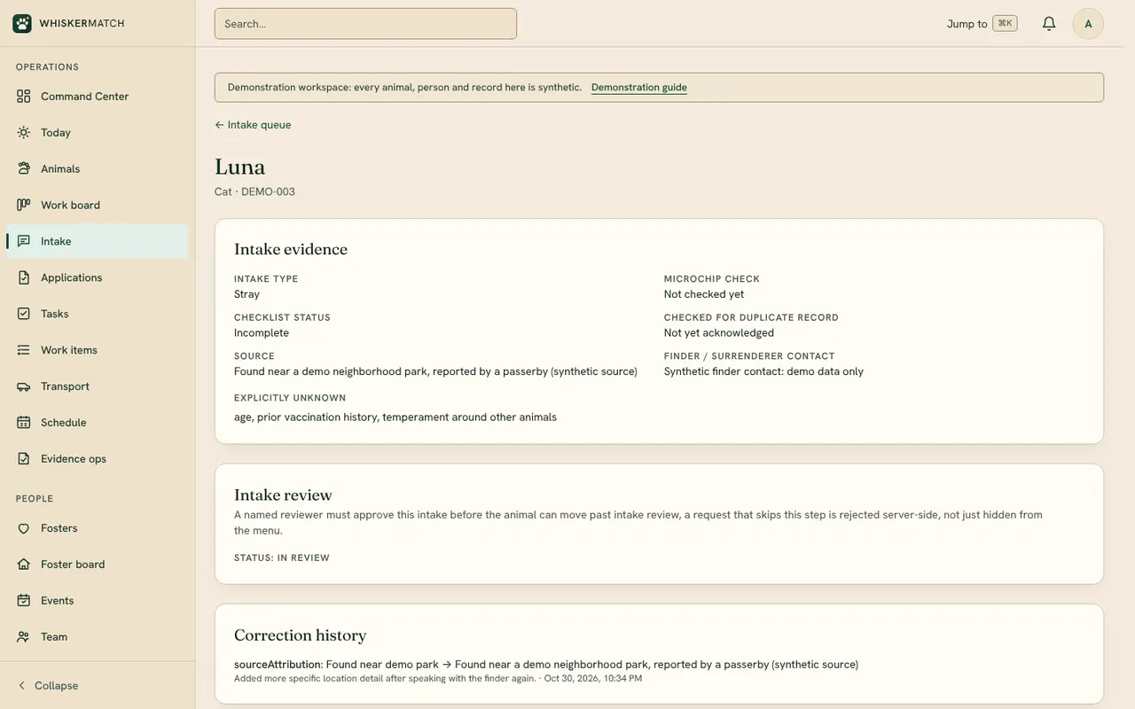Click Jump to command shortcut
The height and width of the screenshot is (709, 1135).
pyautogui.click(x=982, y=24)
